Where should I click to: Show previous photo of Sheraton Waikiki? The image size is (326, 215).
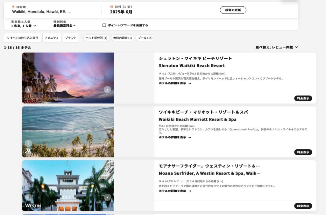[x=28, y=90]
